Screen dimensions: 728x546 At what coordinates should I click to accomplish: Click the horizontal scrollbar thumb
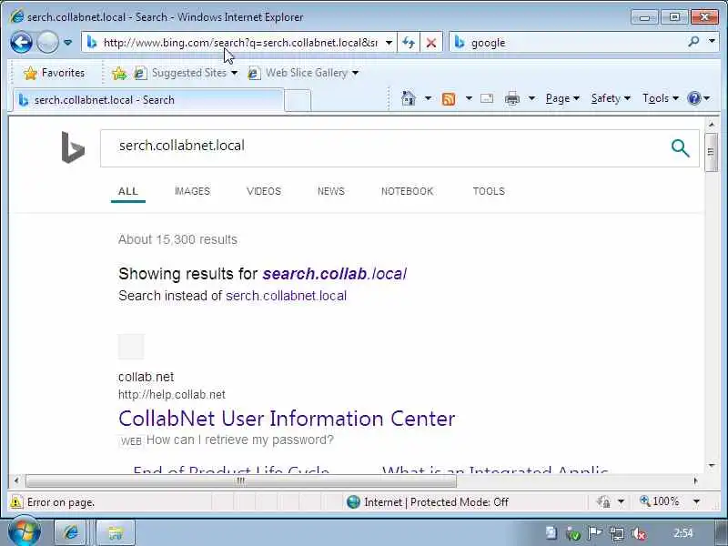coord(241,481)
